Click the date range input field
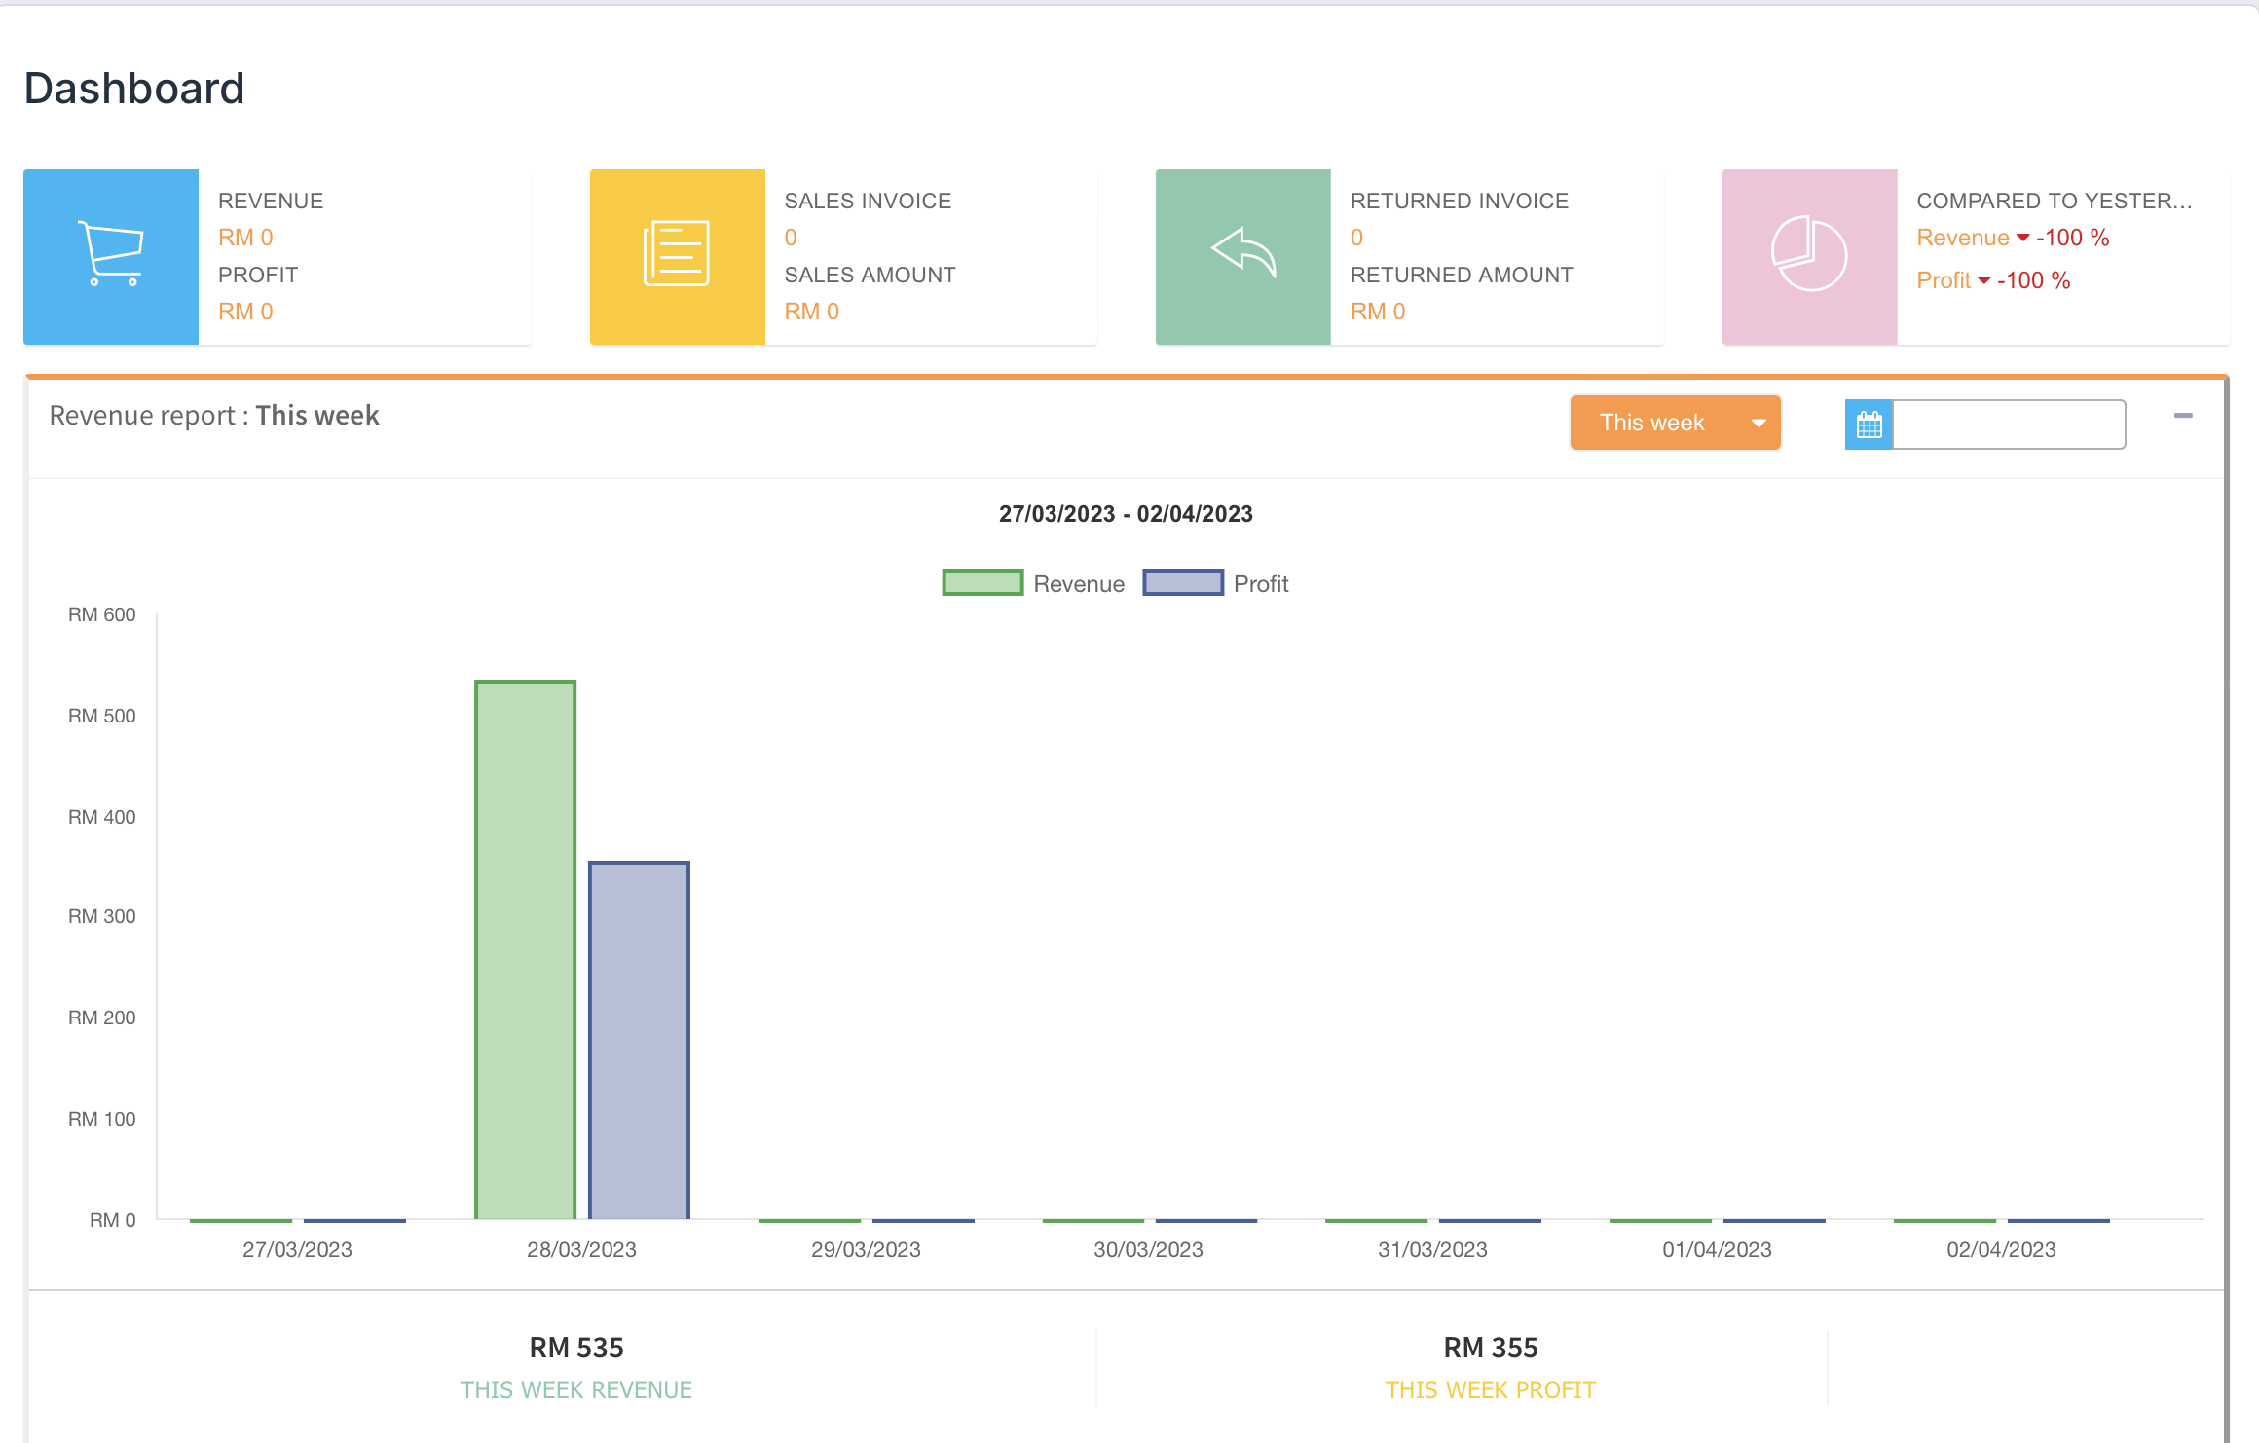 (x=2008, y=425)
